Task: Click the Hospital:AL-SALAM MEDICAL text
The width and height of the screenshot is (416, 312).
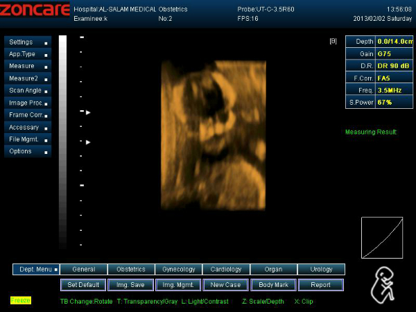Action: pyautogui.click(x=115, y=10)
